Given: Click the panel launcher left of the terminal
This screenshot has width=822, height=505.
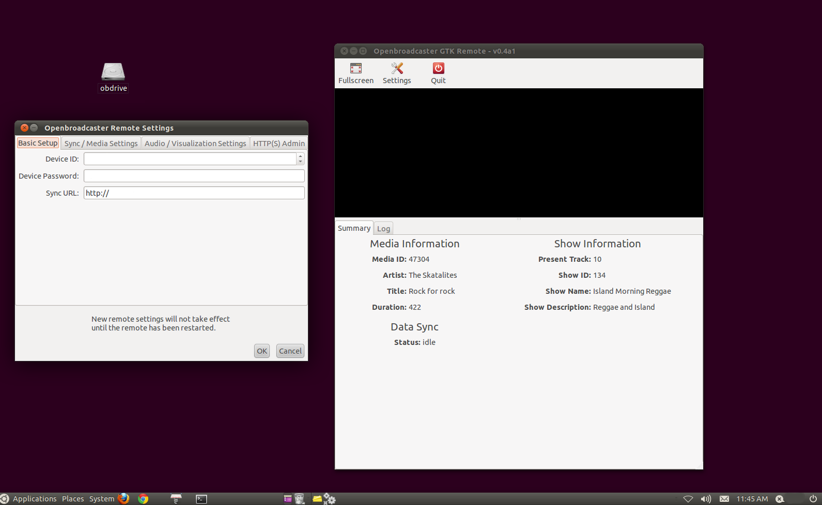Looking at the screenshot, I should click(176, 498).
